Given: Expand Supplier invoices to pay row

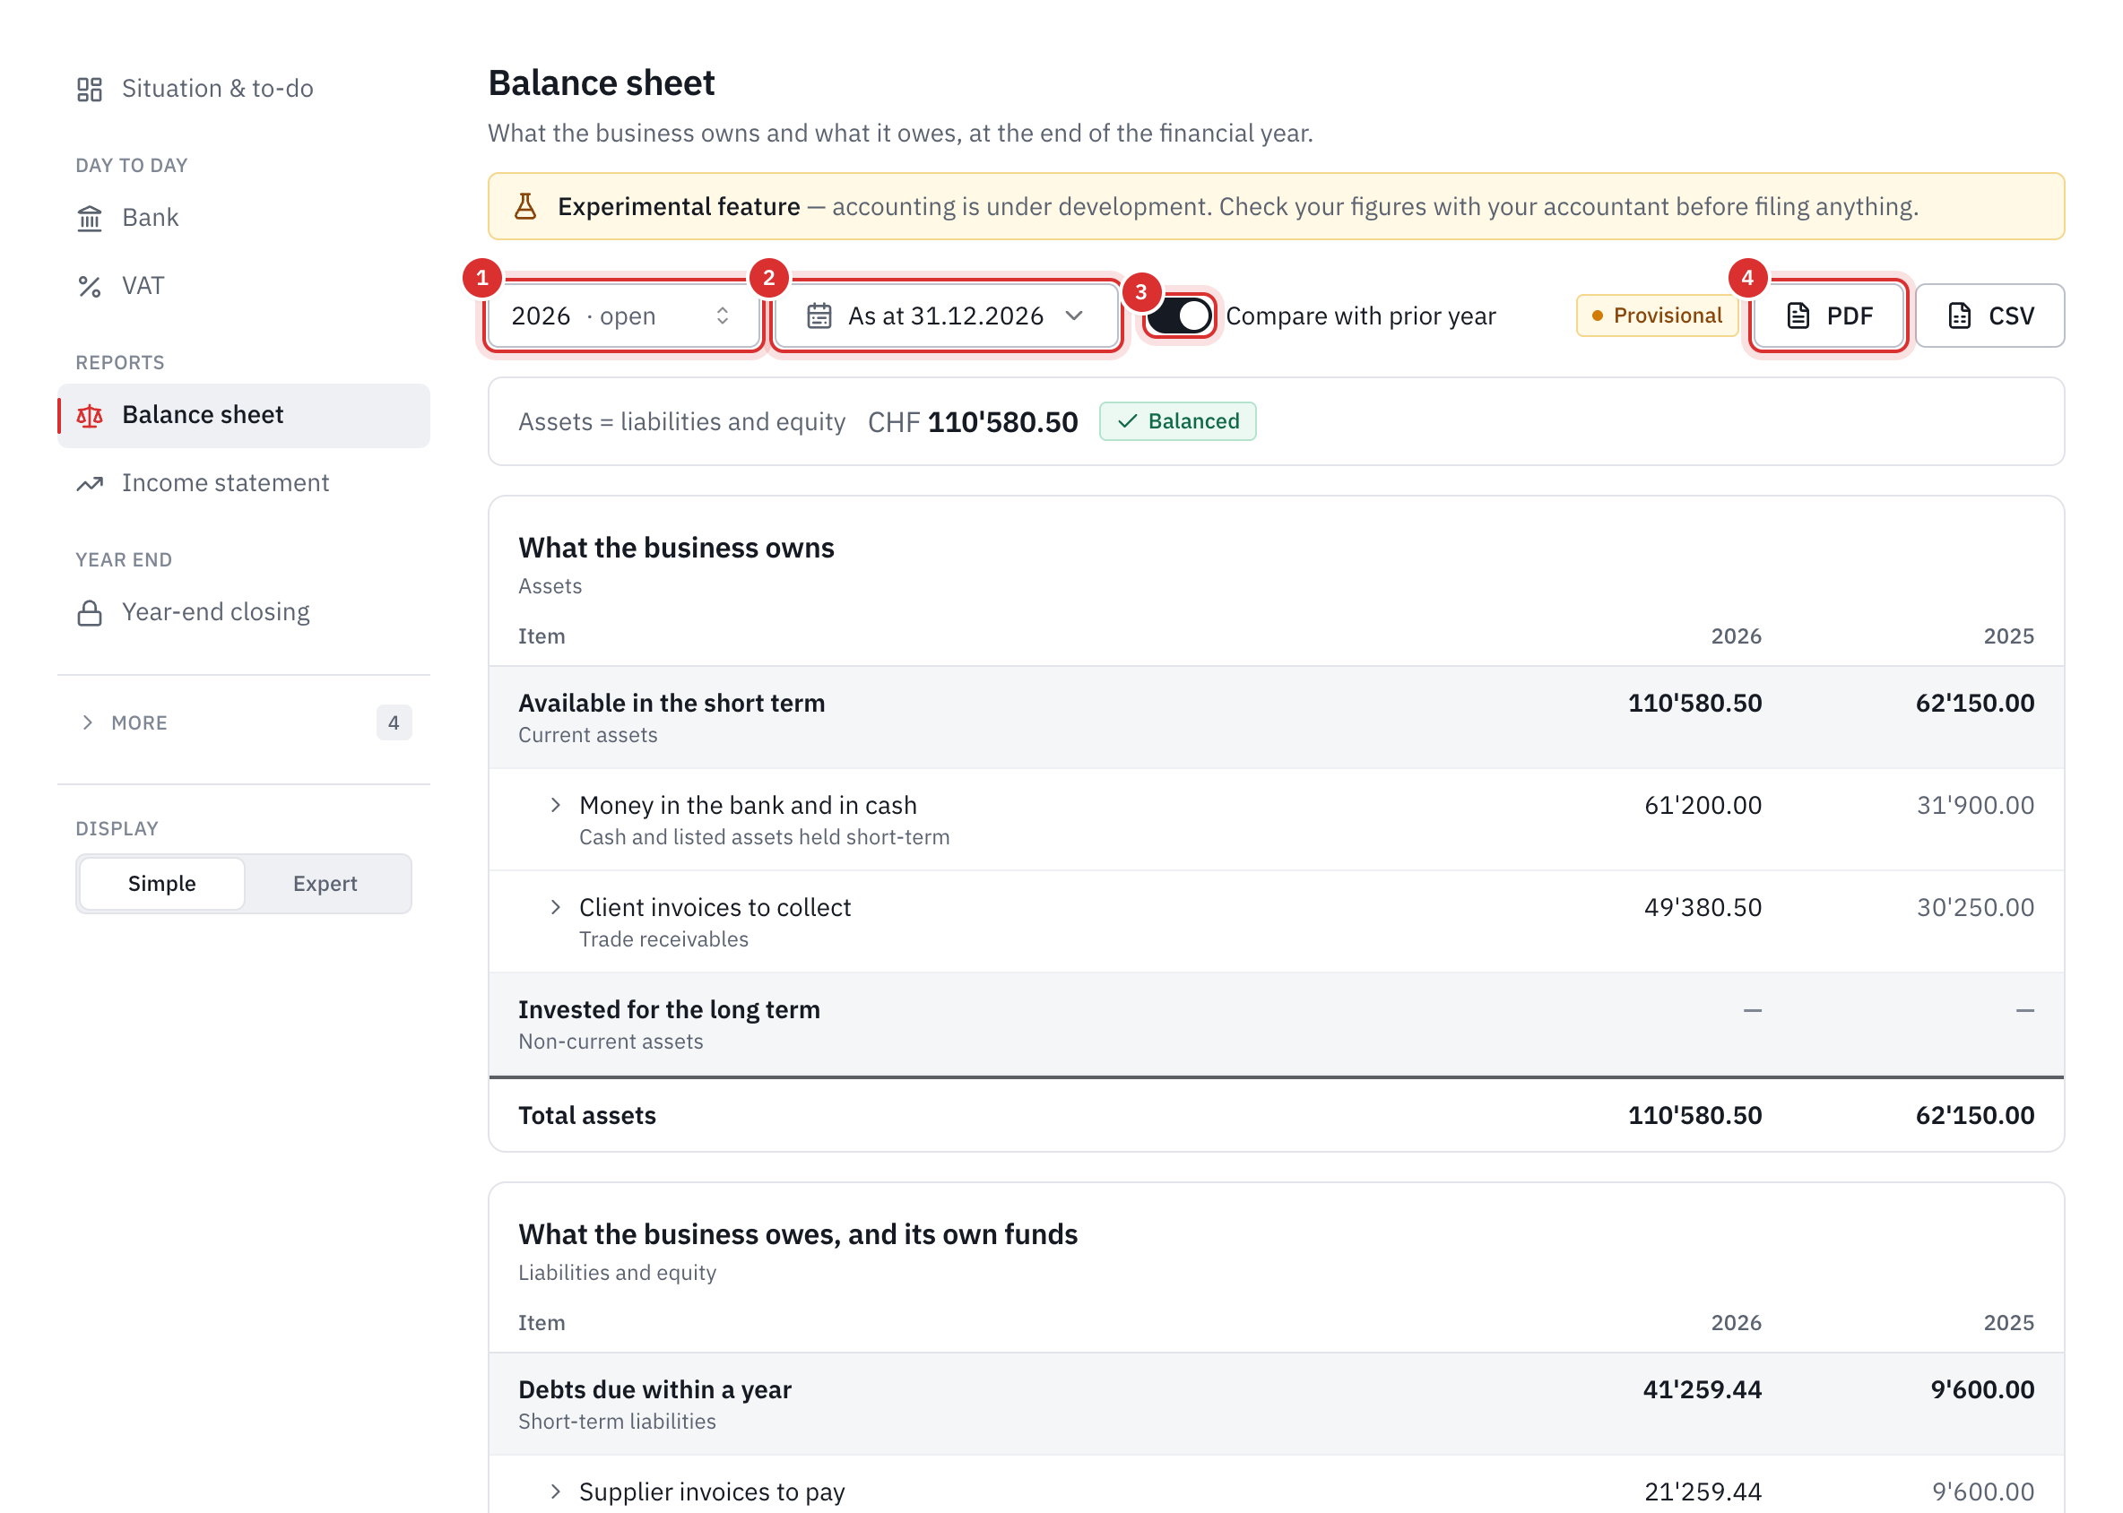Looking at the screenshot, I should 556,1491.
